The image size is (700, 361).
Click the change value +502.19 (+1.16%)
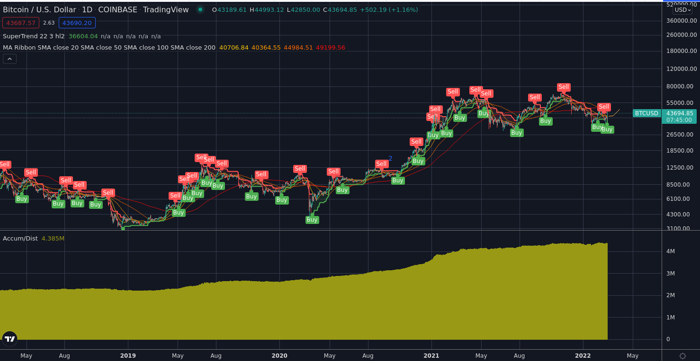tap(389, 10)
